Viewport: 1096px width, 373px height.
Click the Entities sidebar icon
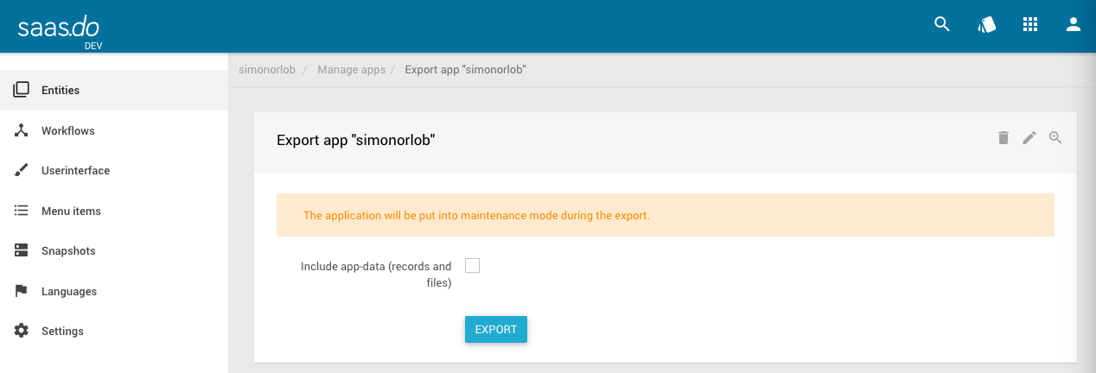click(x=22, y=90)
